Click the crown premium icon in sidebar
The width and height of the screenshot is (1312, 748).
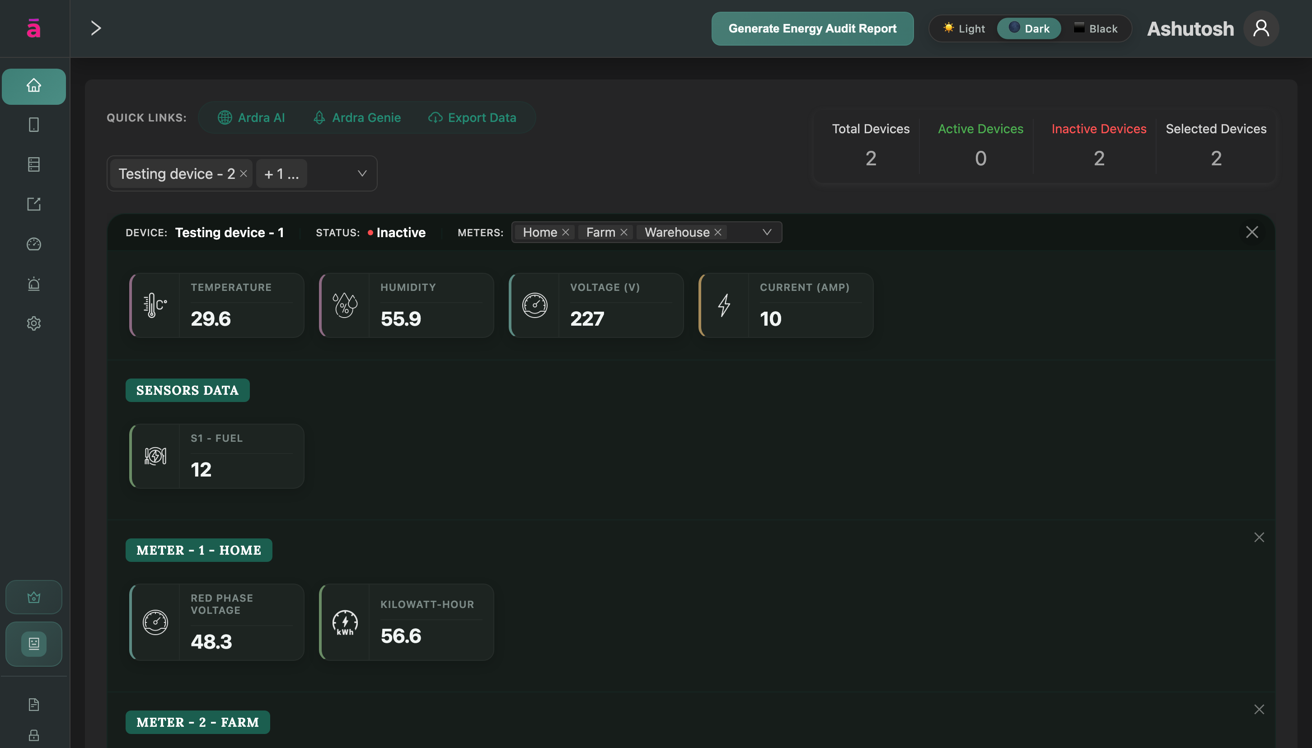[34, 598]
